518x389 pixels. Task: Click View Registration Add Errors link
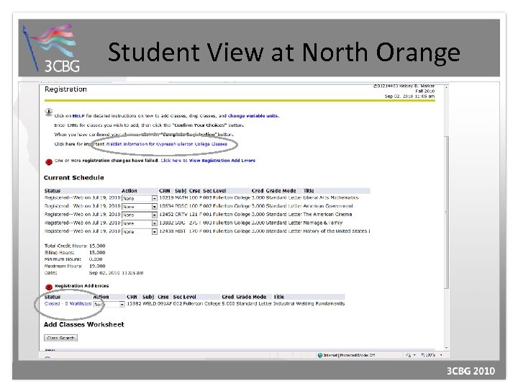tap(222, 161)
